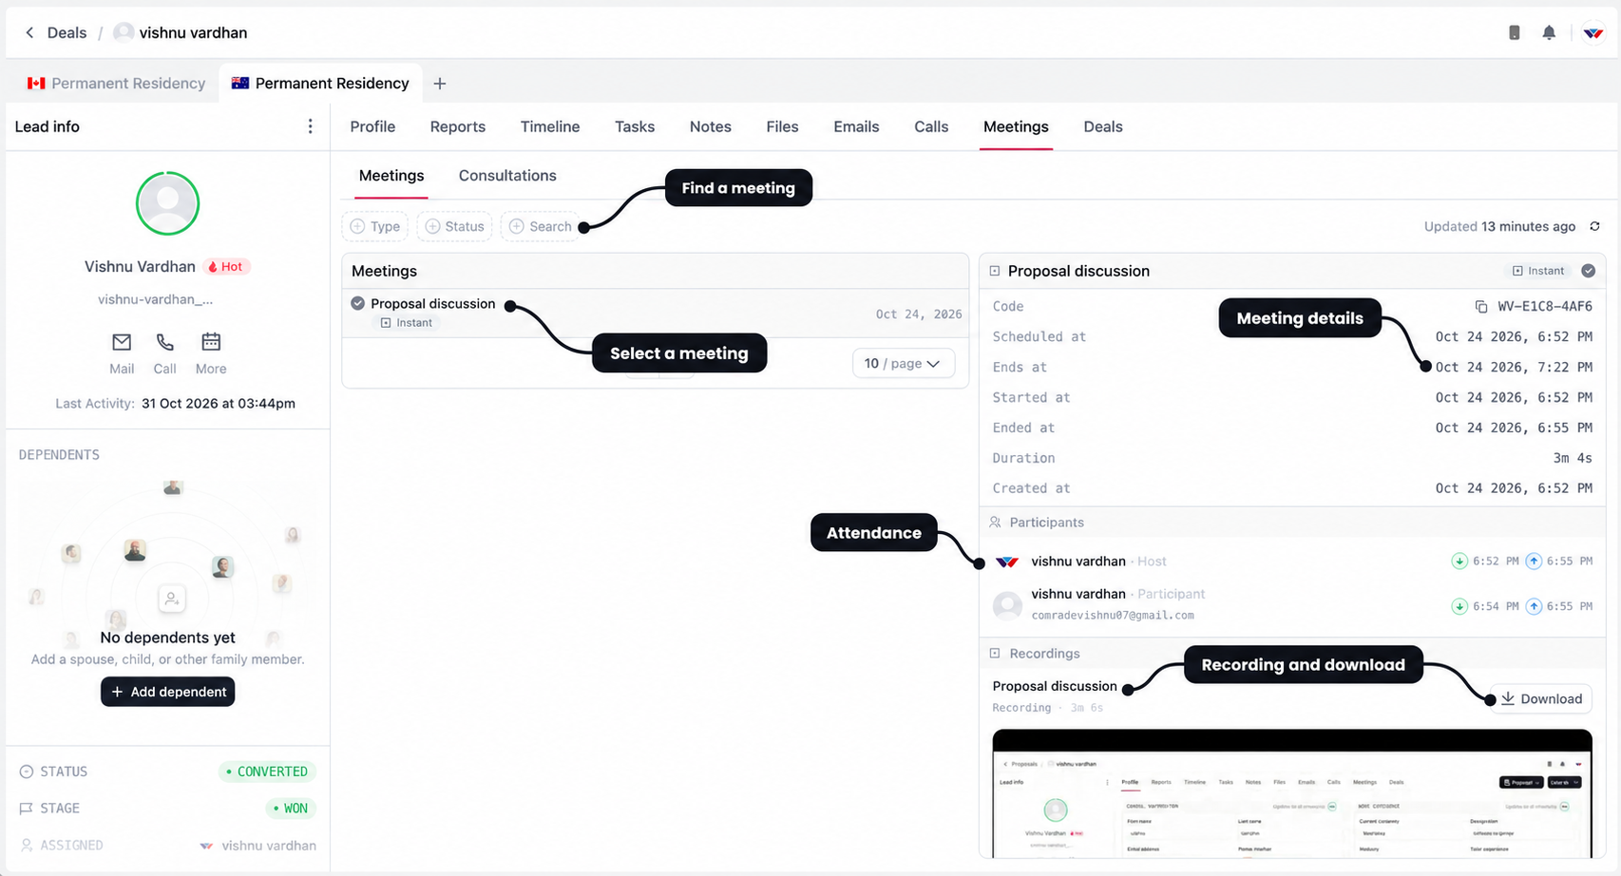Click the check status icon on meeting row
Screen dimensions: 1621x876
coord(357,303)
